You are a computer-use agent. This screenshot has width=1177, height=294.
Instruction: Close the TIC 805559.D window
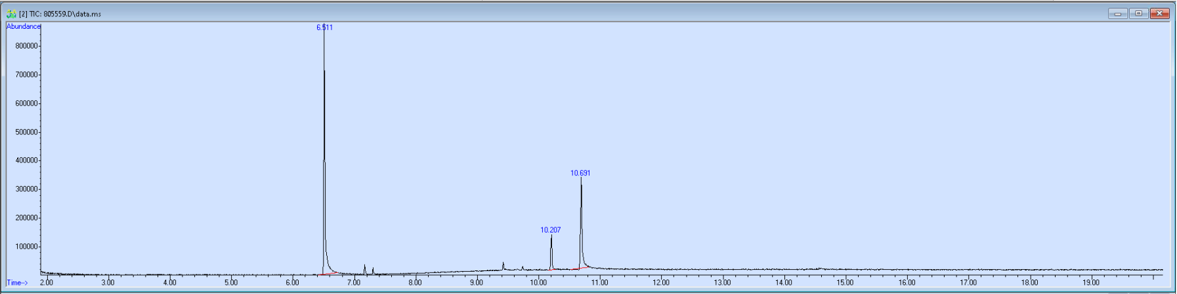(x=1159, y=13)
